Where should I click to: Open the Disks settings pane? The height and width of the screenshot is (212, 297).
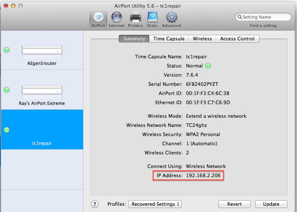(152, 20)
